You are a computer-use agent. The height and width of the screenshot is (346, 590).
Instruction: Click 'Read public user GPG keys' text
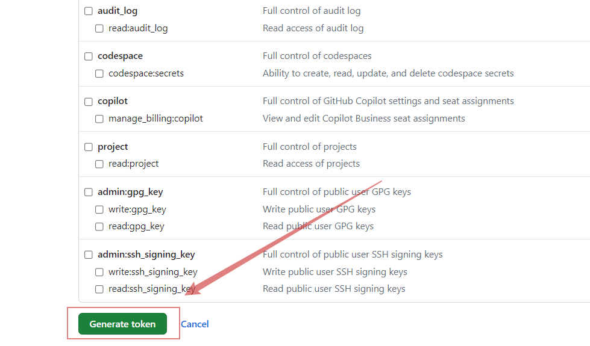coord(318,226)
